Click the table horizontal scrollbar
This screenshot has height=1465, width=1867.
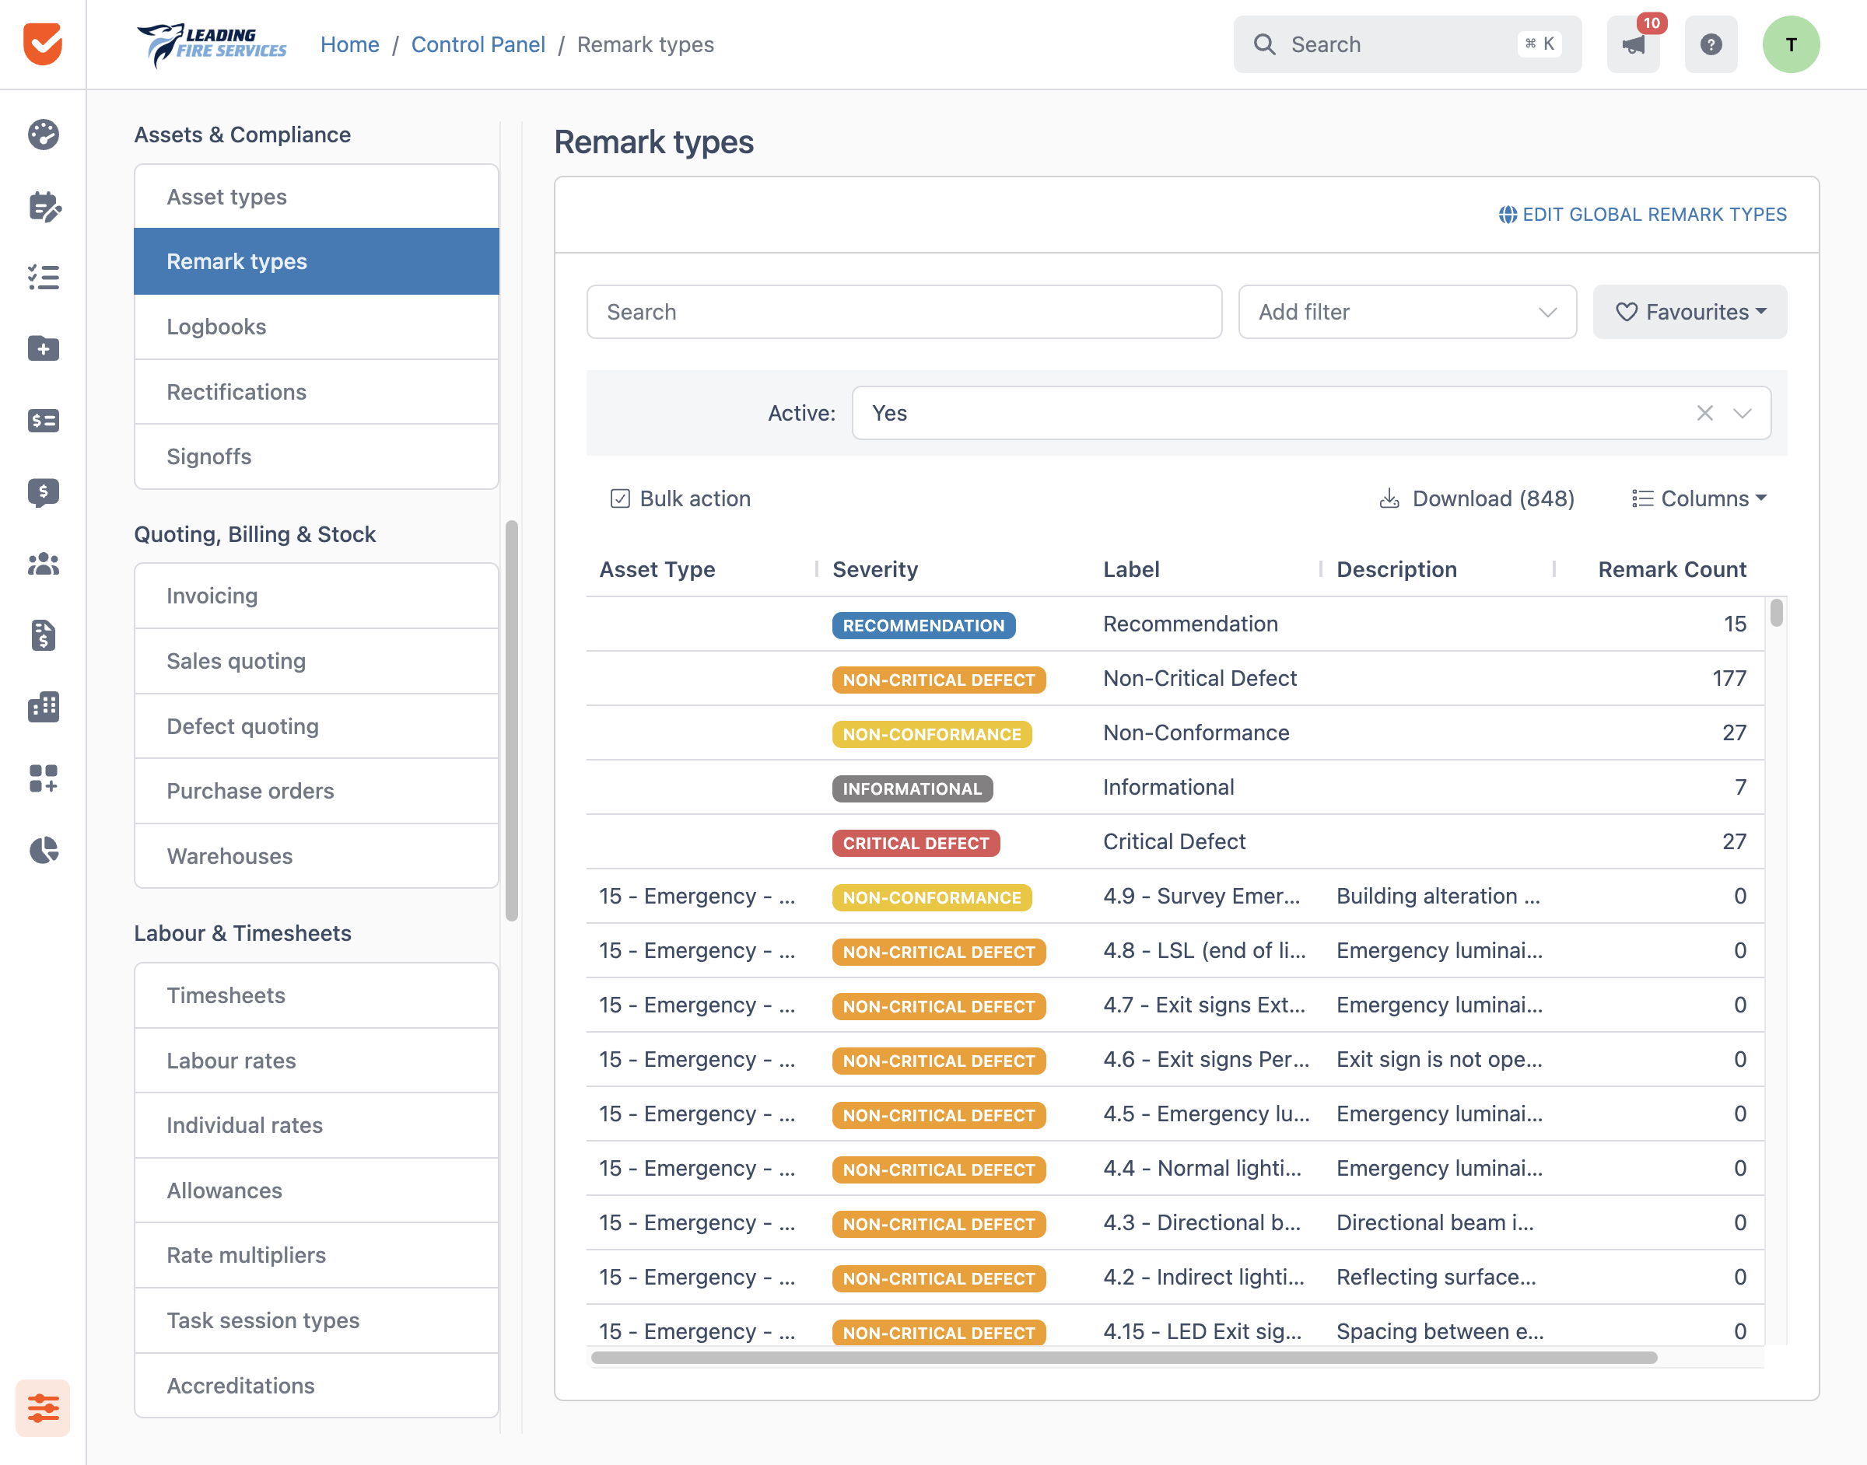(1124, 1358)
